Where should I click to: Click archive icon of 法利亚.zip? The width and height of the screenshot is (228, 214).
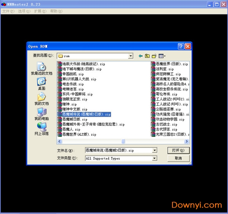pyautogui.click(x=153, y=69)
